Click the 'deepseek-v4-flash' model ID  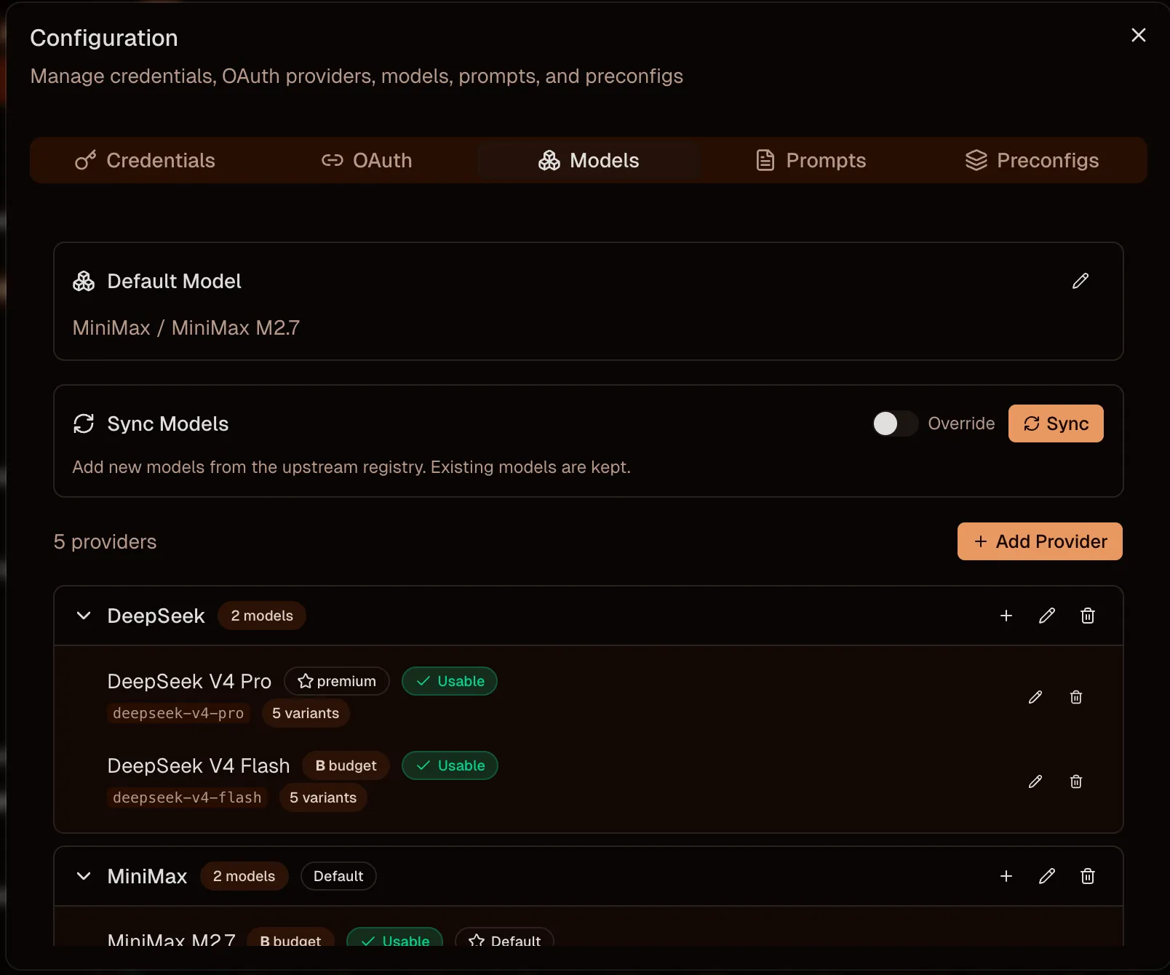click(187, 797)
